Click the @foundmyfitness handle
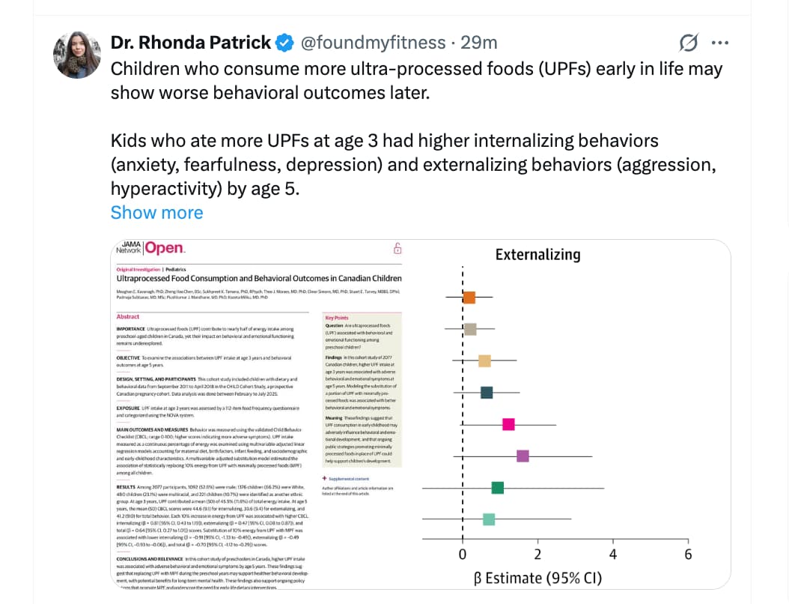789x604 pixels. click(x=373, y=43)
